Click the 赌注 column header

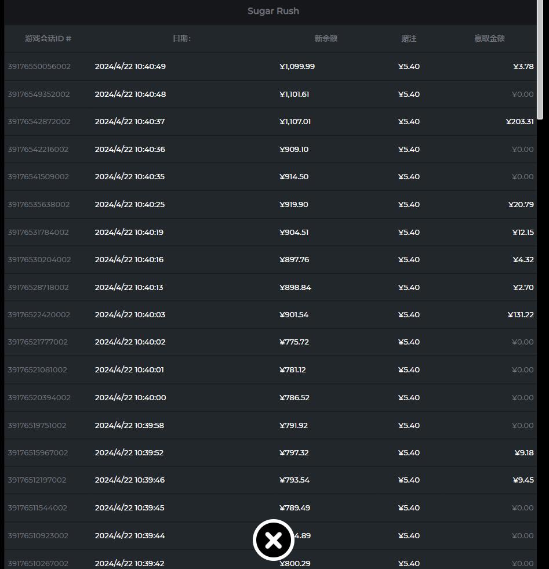point(409,38)
